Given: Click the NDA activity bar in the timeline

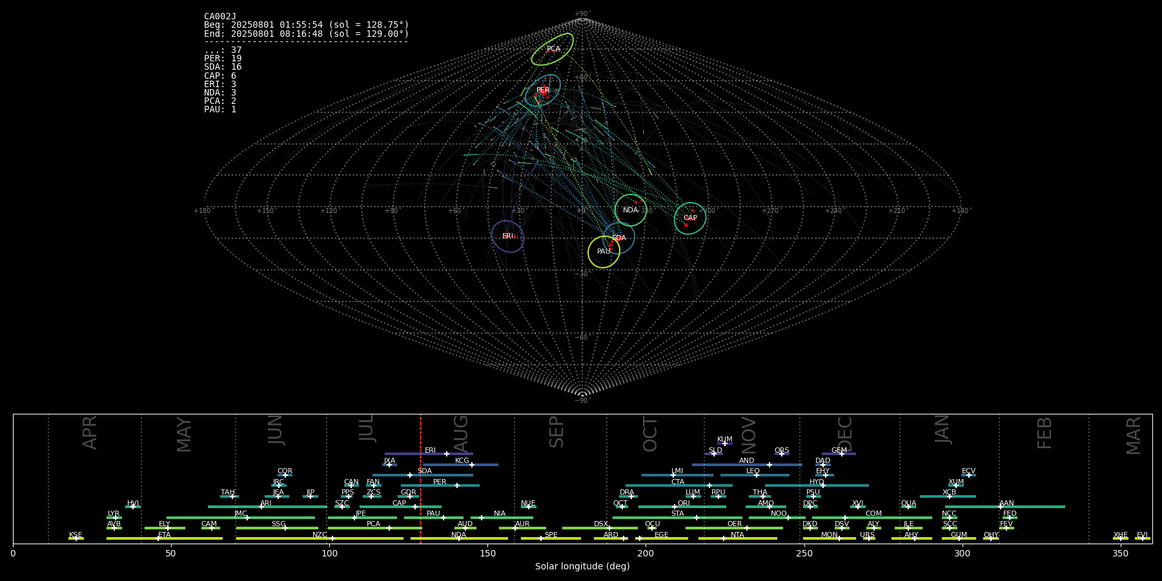Looking at the screenshot, I should click(x=459, y=538).
